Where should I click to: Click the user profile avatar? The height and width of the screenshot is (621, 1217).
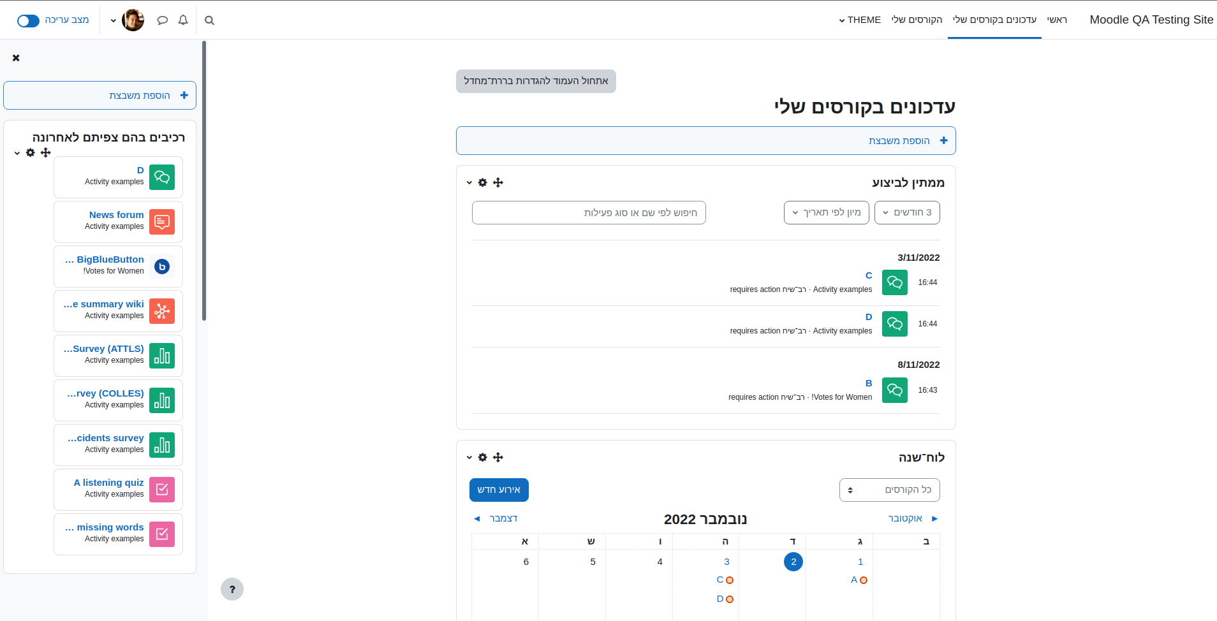click(133, 20)
